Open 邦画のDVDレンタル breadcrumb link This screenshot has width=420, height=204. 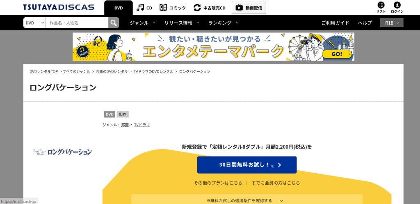pos(112,71)
